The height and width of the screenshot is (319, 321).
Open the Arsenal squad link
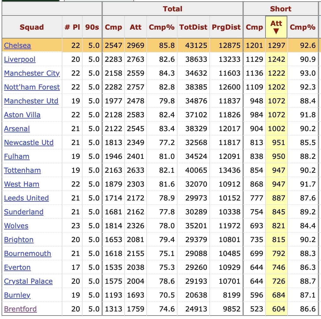coord(17,129)
